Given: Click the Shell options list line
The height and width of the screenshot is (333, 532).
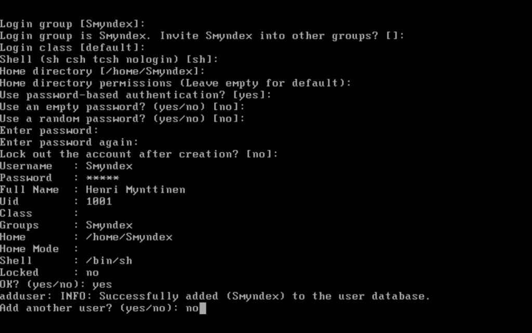Looking at the screenshot, I should pos(109,59).
